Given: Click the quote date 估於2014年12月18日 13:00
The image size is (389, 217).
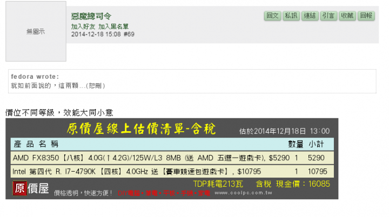Looking at the screenshot, I should coord(284,131).
